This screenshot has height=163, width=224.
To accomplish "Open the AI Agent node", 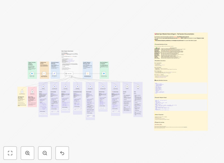I will point(69,74).
